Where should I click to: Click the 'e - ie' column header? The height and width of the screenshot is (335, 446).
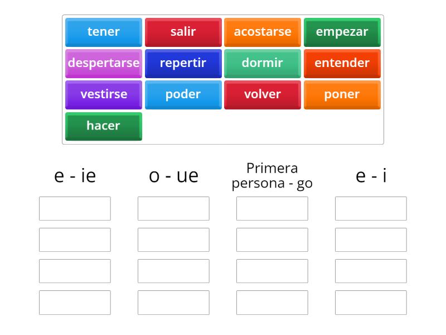(75, 175)
